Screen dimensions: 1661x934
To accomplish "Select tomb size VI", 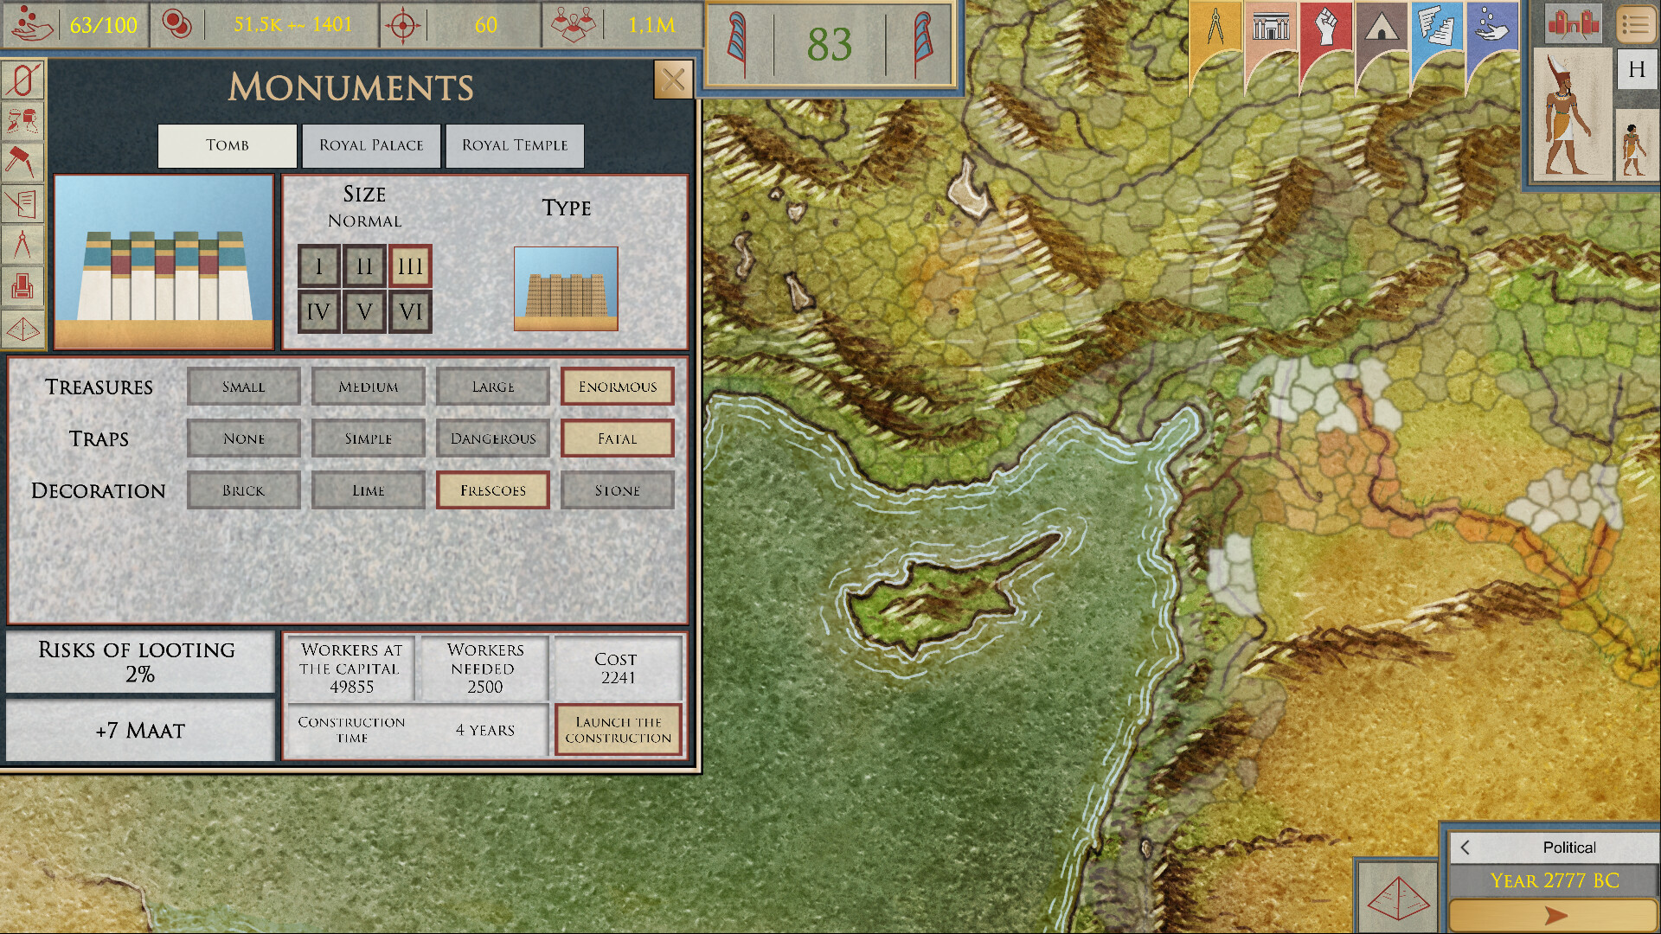I will [409, 310].
